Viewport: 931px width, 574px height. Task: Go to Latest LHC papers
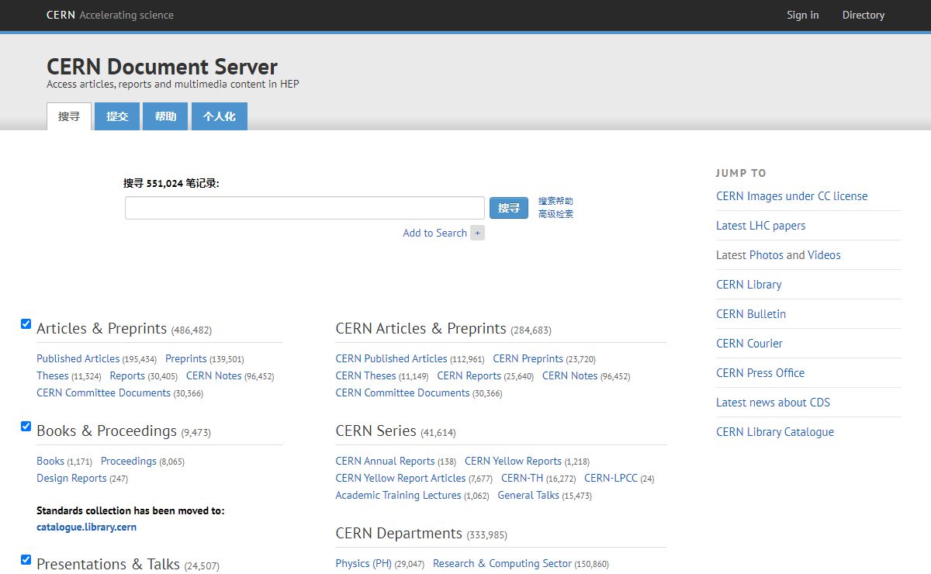click(760, 226)
